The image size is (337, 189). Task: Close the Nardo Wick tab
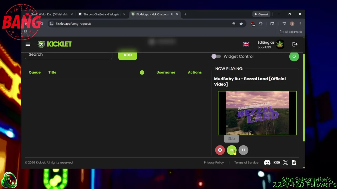tap(72, 14)
